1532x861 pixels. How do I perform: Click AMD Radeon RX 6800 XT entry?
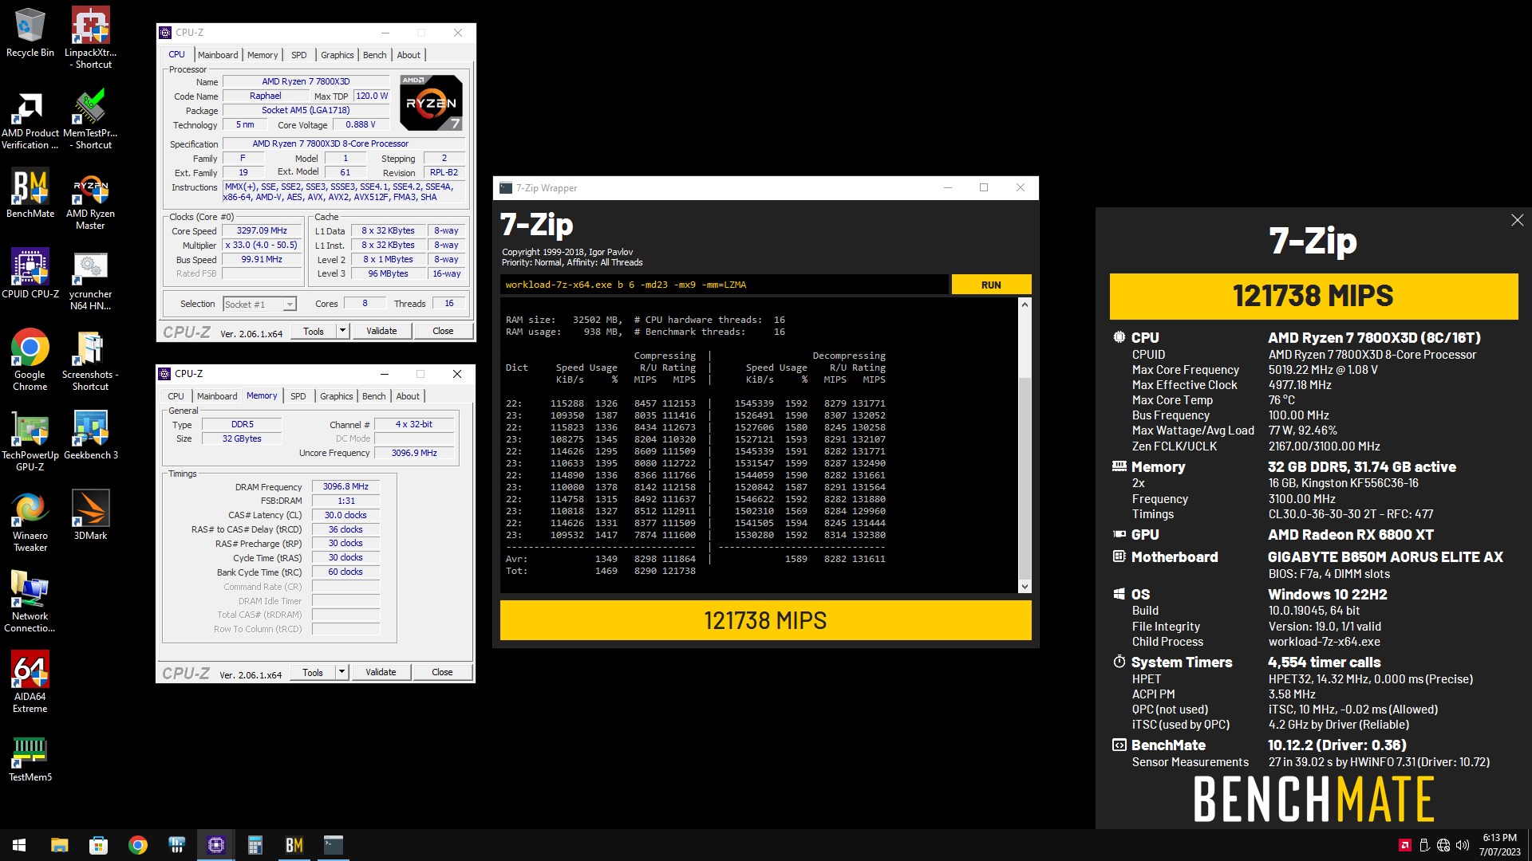1351,535
